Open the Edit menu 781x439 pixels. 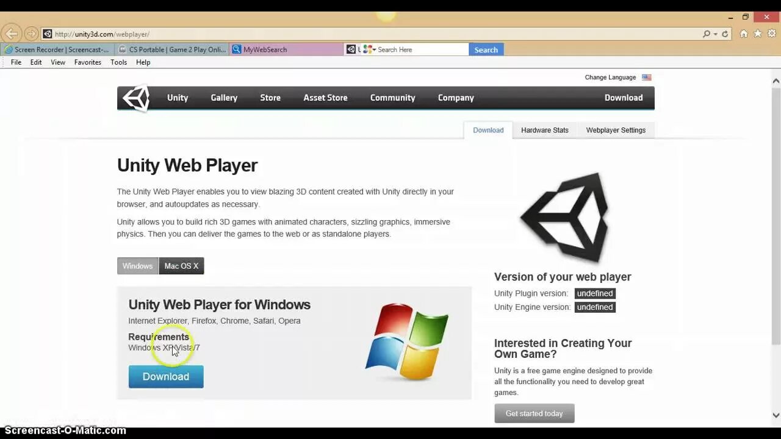pos(36,62)
